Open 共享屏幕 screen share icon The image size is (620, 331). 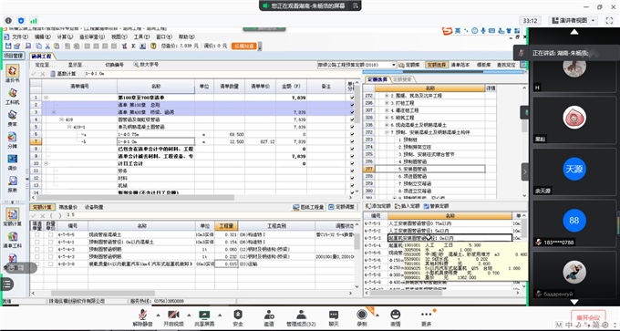[204, 315]
